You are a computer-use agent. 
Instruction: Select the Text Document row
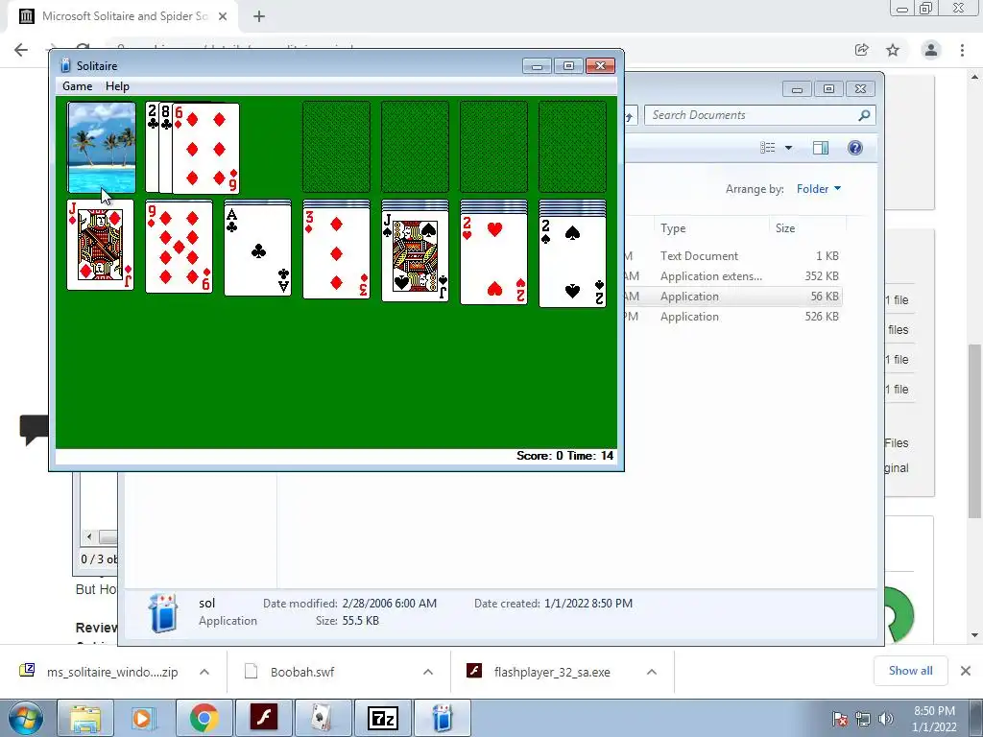click(733, 255)
